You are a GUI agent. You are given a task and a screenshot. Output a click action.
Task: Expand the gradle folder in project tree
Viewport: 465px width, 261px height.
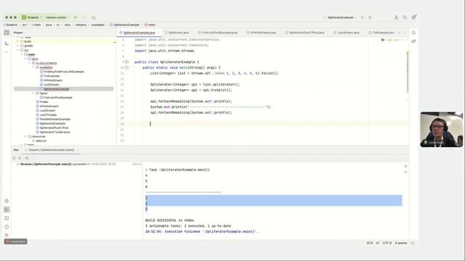(17, 46)
